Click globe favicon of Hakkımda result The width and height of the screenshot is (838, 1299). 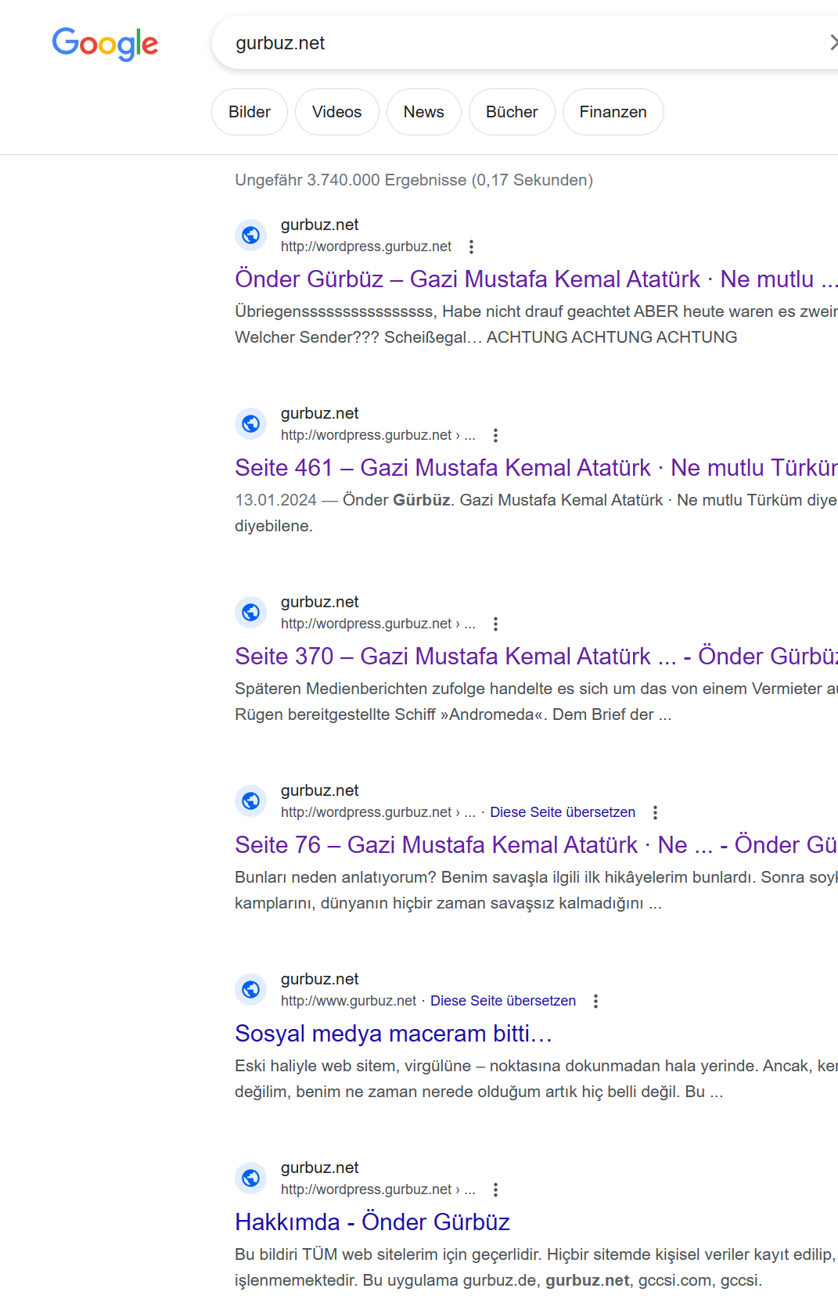point(251,1178)
